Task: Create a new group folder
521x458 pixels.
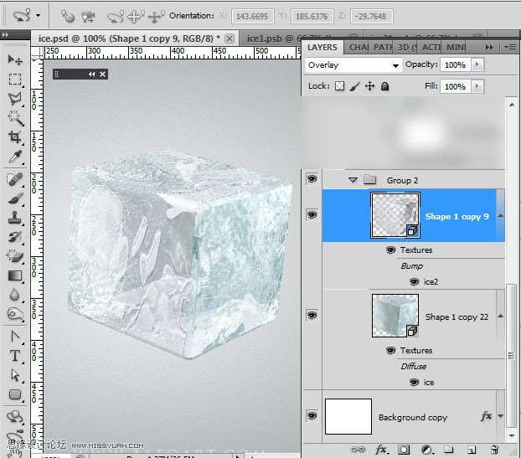Action: pos(449,450)
